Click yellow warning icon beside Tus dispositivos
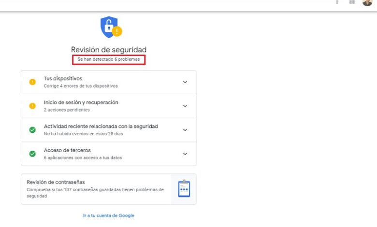This screenshot has height=227, width=377. click(32, 82)
